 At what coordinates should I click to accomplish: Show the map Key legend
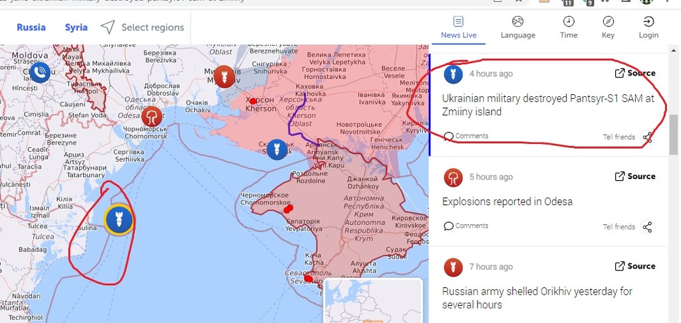click(608, 28)
